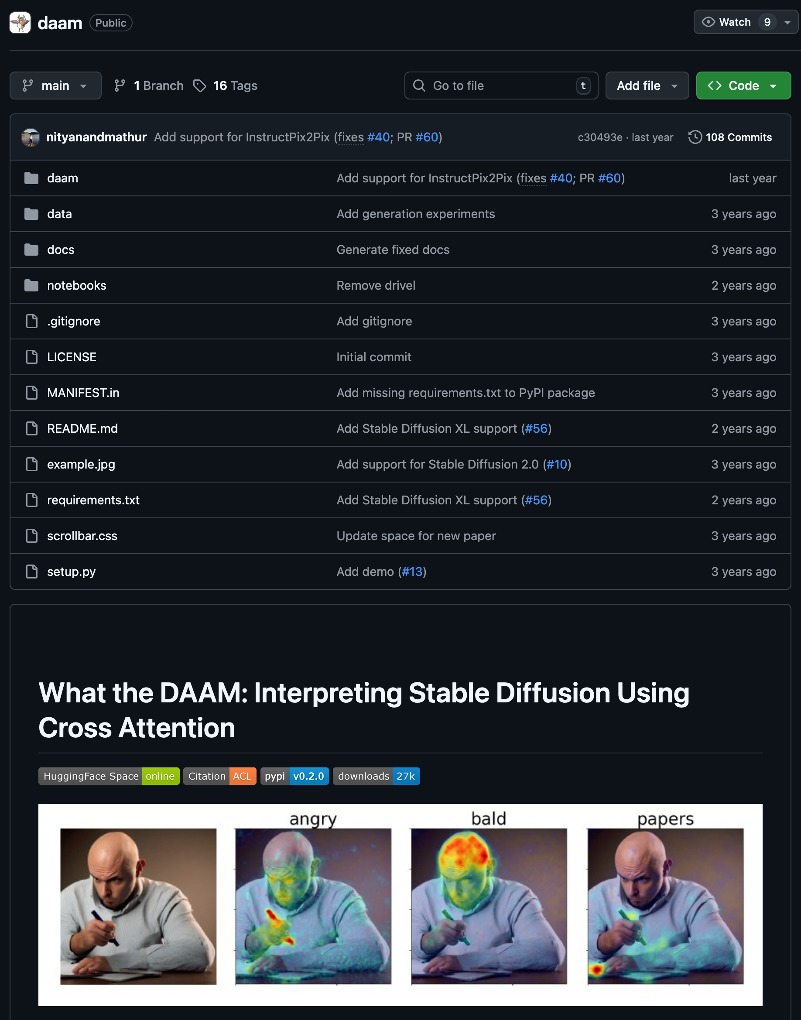Click nityanandmathur's avatar image
Image resolution: width=801 pixels, height=1020 pixels.
point(31,137)
